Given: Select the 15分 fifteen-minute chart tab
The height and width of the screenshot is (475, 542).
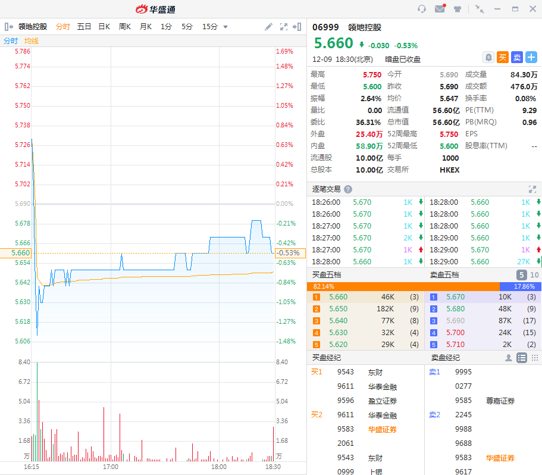Looking at the screenshot, I should click(210, 27).
